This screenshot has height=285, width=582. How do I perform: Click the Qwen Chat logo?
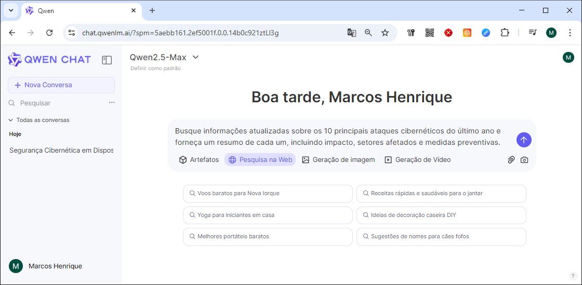(49, 59)
